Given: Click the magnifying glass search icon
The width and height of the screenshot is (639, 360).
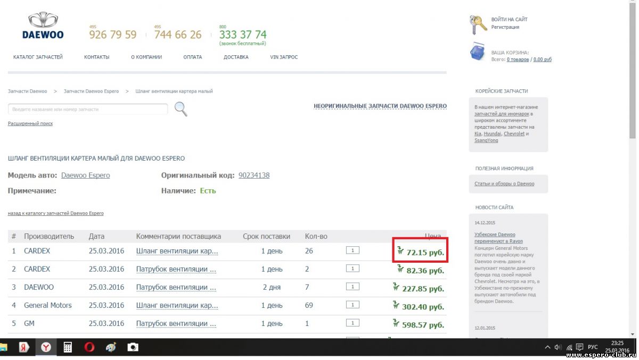Looking at the screenshot, I should tap(181, 109).
